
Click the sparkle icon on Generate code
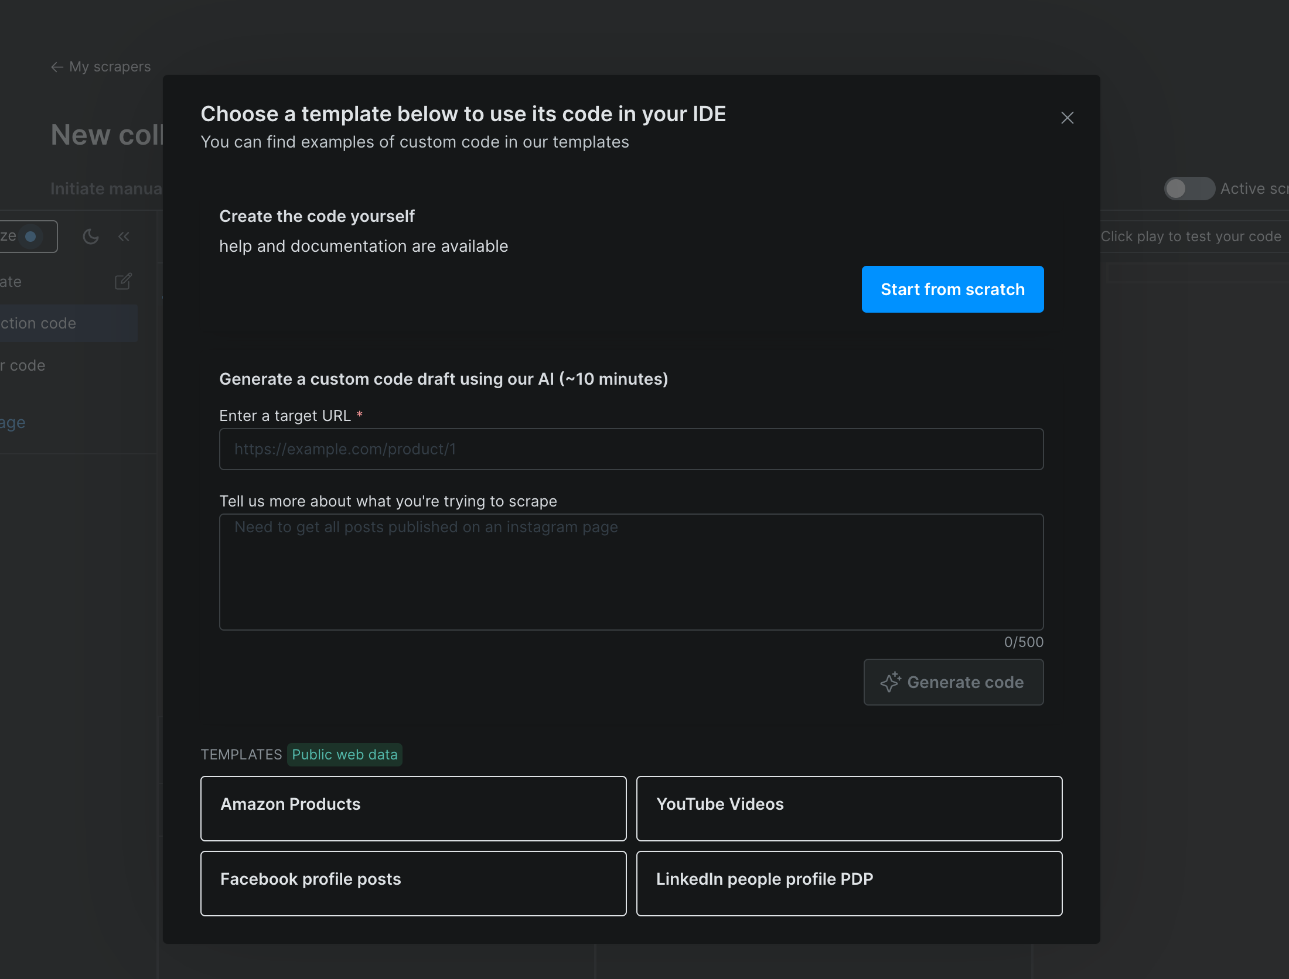coord(891,682)
